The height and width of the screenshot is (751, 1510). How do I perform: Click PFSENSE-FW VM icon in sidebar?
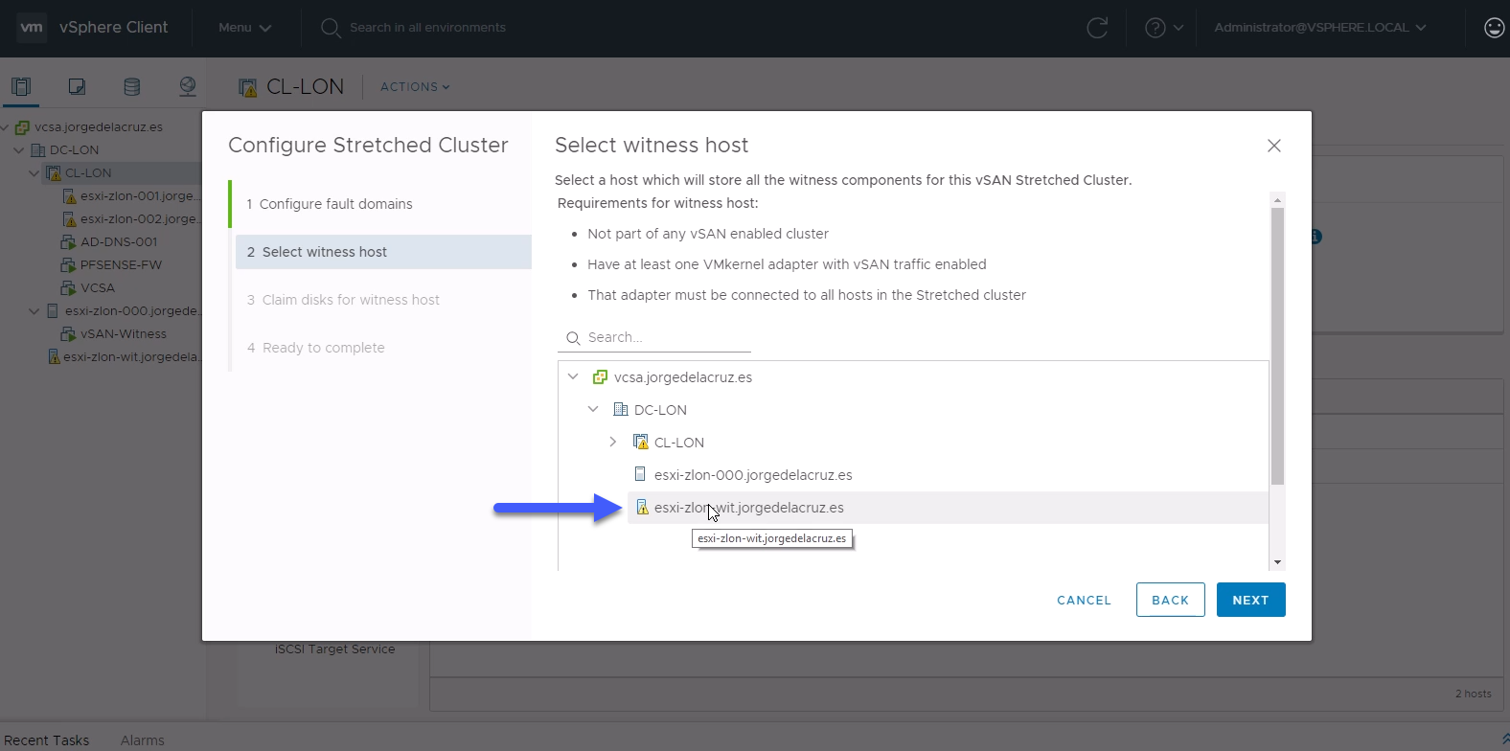click(x=68, y=264)
